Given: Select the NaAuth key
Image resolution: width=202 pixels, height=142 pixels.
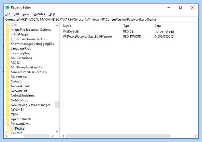Looking at the screenshot, I should pos(16,81).
